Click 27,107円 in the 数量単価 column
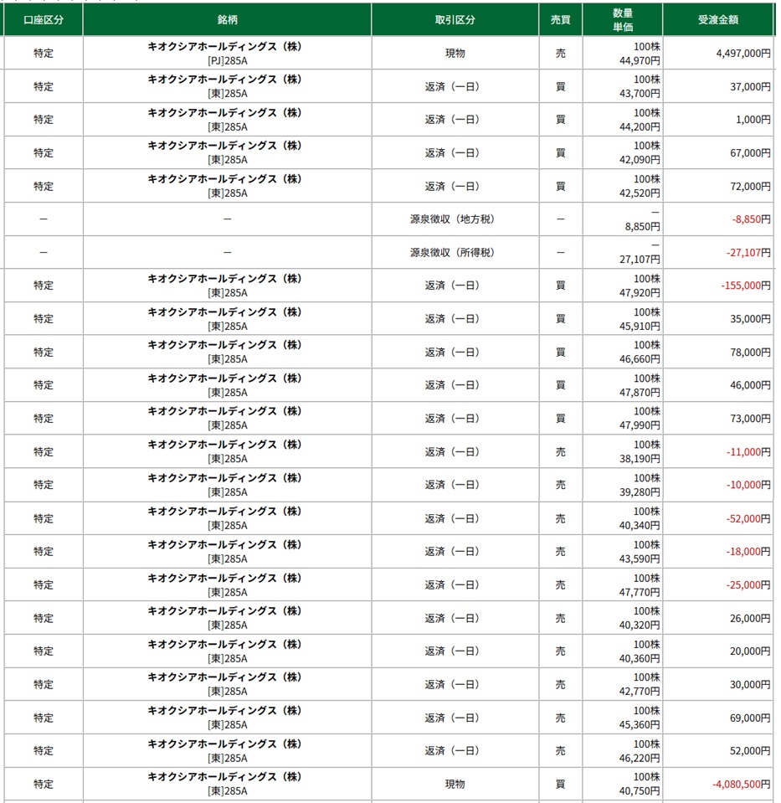The image size is (781, 803). 640,260
